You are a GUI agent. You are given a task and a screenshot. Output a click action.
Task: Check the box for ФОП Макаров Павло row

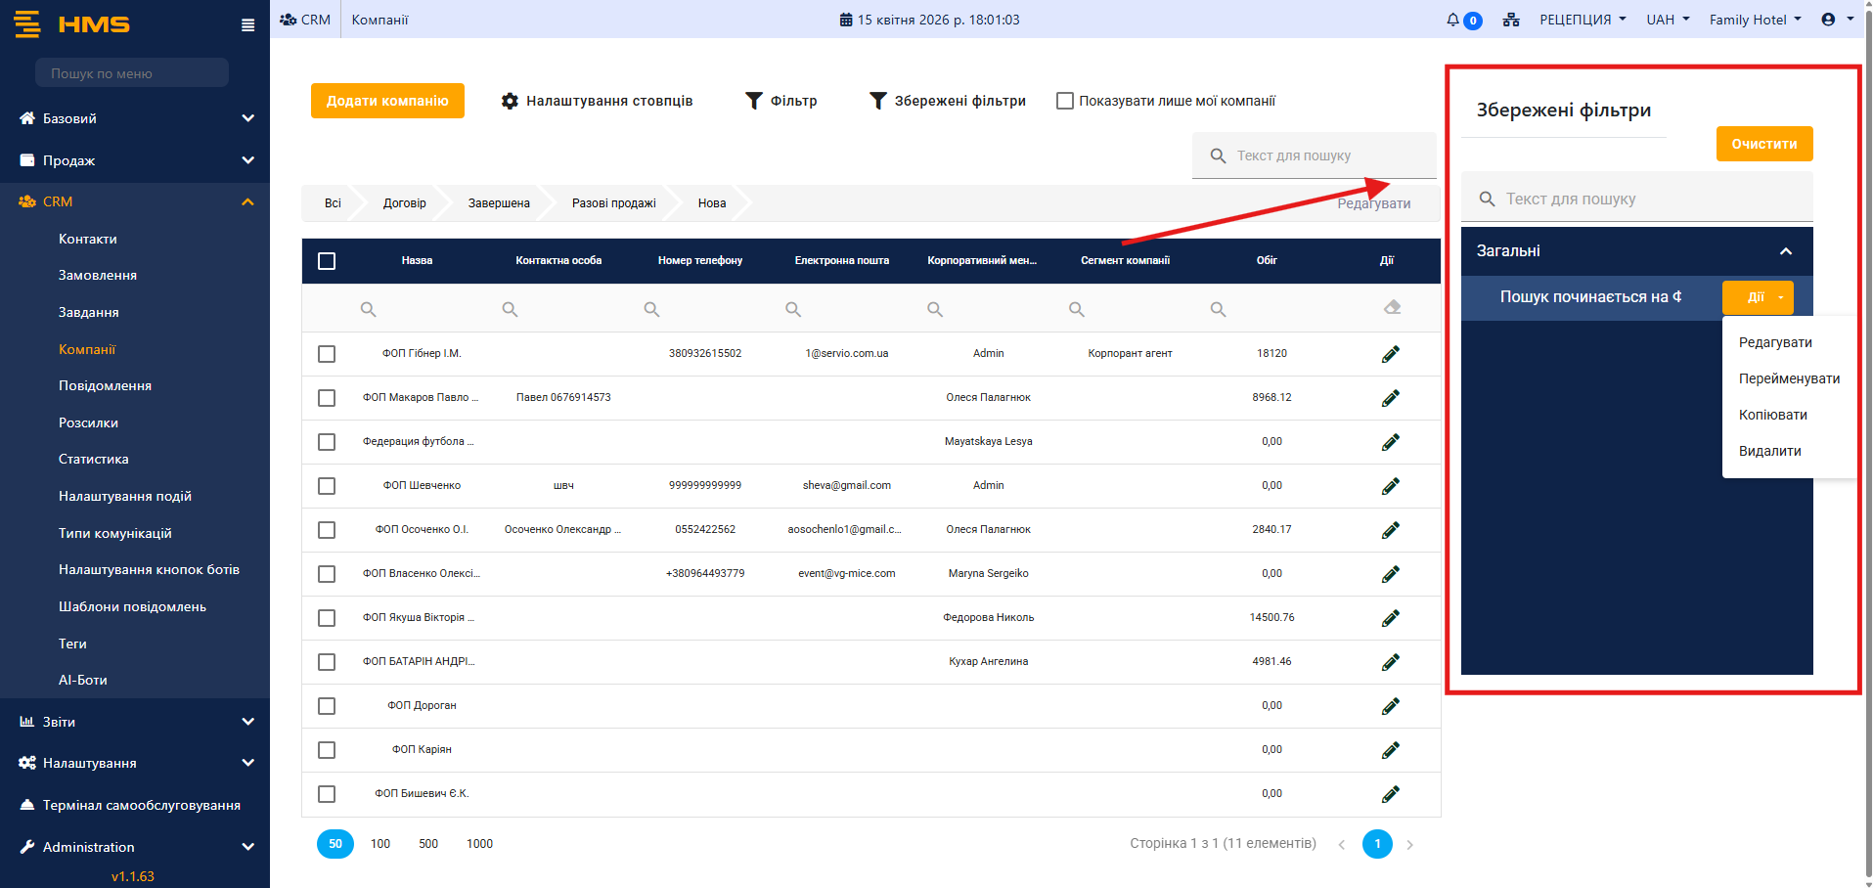327,398
